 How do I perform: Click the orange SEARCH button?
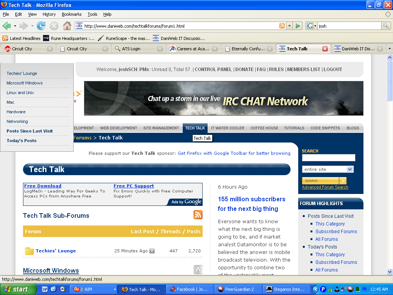tap(324, 181)
